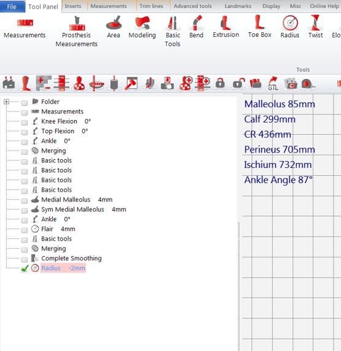Check the Knee Flexion checkbox
Screen dimensions: 341x351
[x=25, y=123]
